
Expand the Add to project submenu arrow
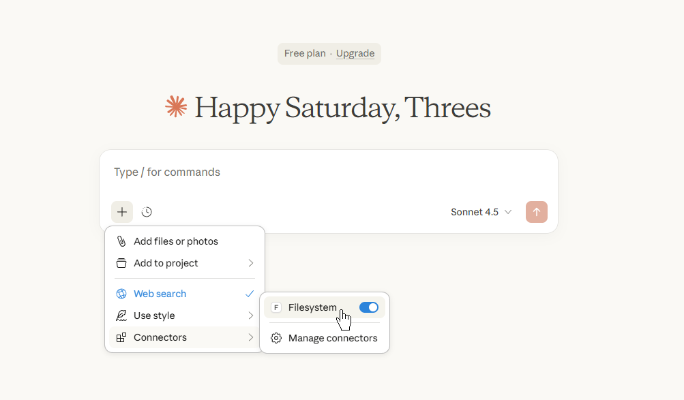250,263
